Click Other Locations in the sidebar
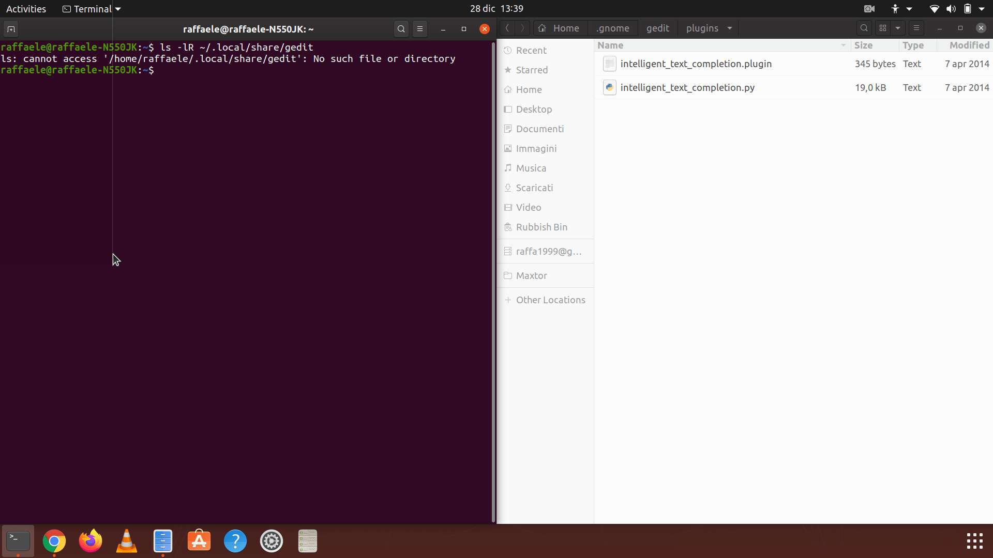The image size is (993, 558). click(x=550, y=300)
